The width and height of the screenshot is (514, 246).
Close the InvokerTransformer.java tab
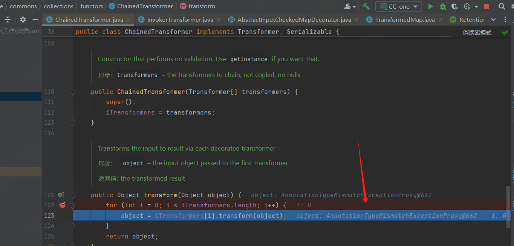[219, 20]
